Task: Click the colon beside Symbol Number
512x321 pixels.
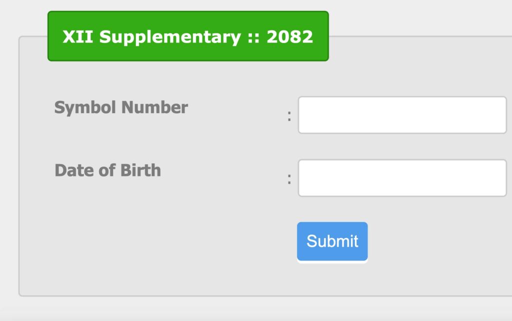Action: click(290, 115)
